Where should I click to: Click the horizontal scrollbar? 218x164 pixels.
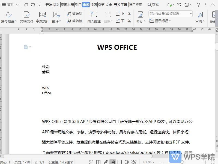(78, 156)
